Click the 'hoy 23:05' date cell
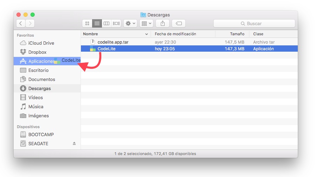Viewport: 317px width, 177px height. (165, 49)
